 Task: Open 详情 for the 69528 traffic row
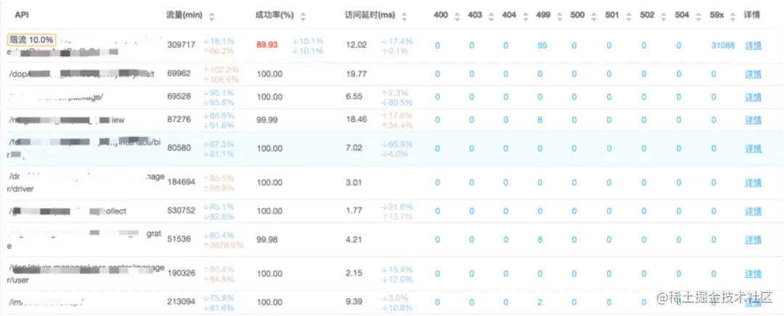pyautogui.click(x=753, y=97)
